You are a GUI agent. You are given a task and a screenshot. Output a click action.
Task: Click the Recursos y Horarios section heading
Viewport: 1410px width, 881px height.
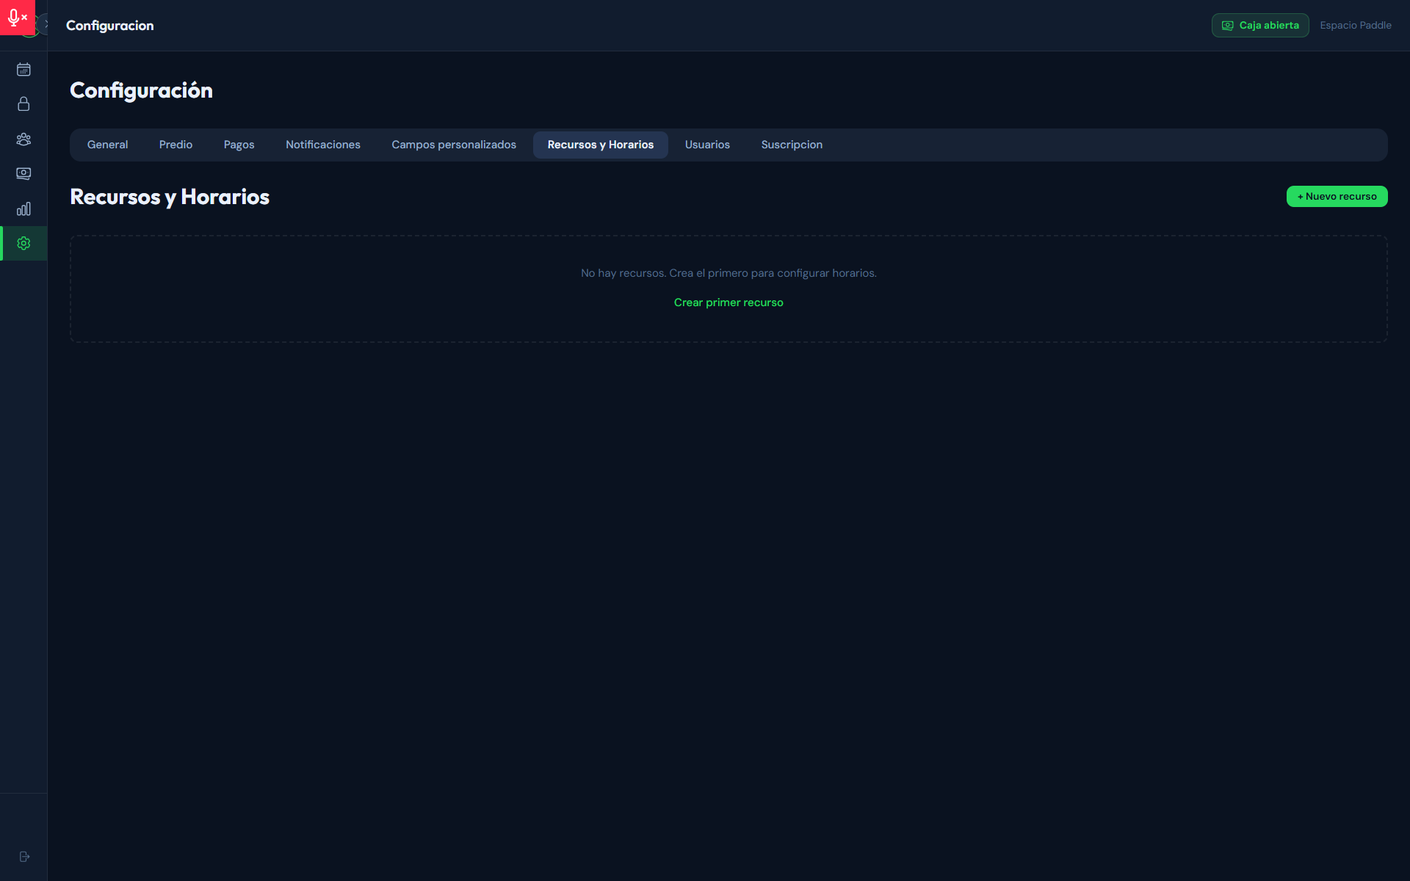[x=170, y=197]
